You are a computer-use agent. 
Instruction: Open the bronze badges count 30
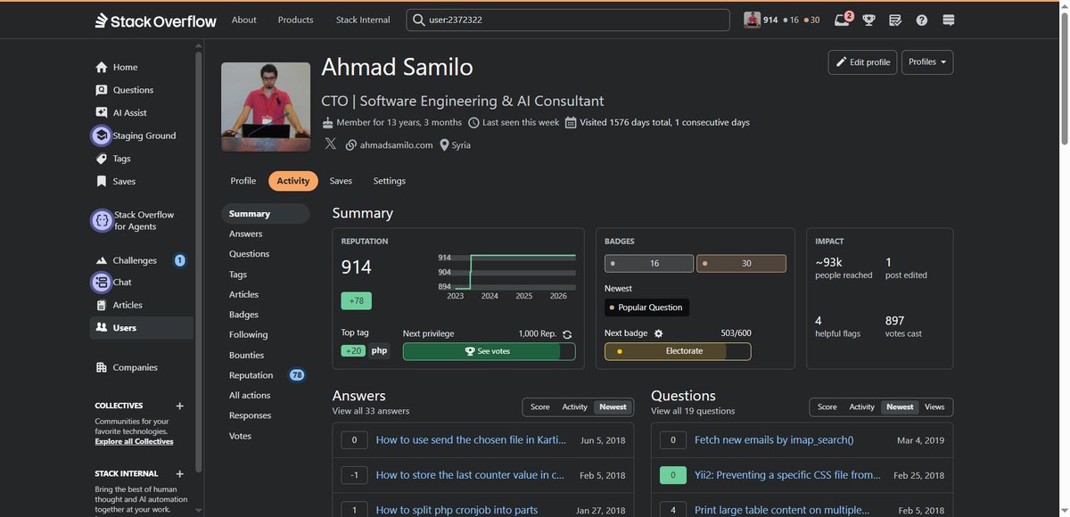click(741, 264)
